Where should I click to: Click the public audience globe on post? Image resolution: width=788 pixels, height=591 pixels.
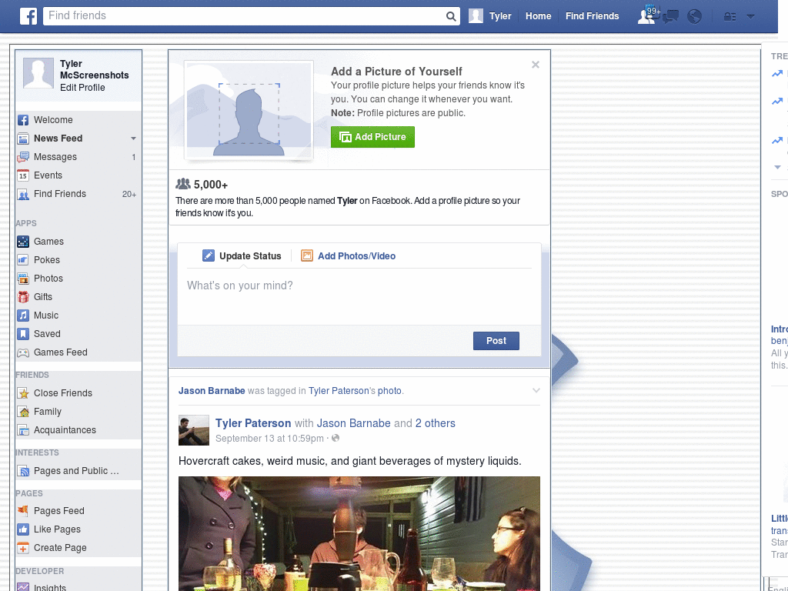[336, 438]
